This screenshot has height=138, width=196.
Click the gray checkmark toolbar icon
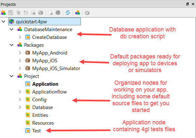[87, 13]
